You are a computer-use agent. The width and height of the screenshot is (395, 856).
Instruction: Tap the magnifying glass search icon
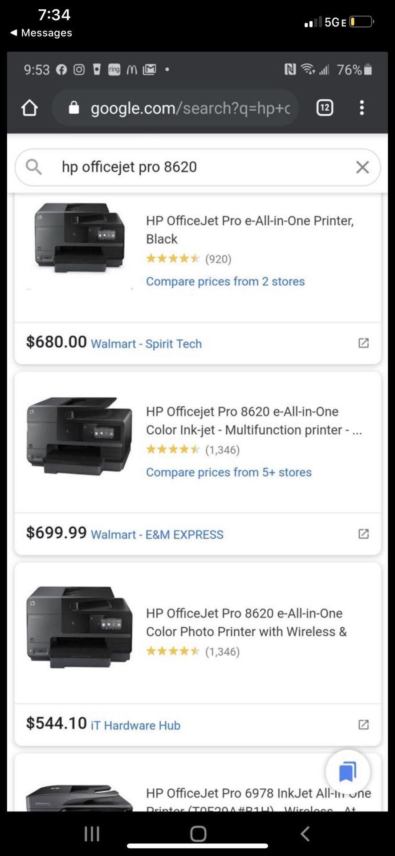tap(33, 167)
